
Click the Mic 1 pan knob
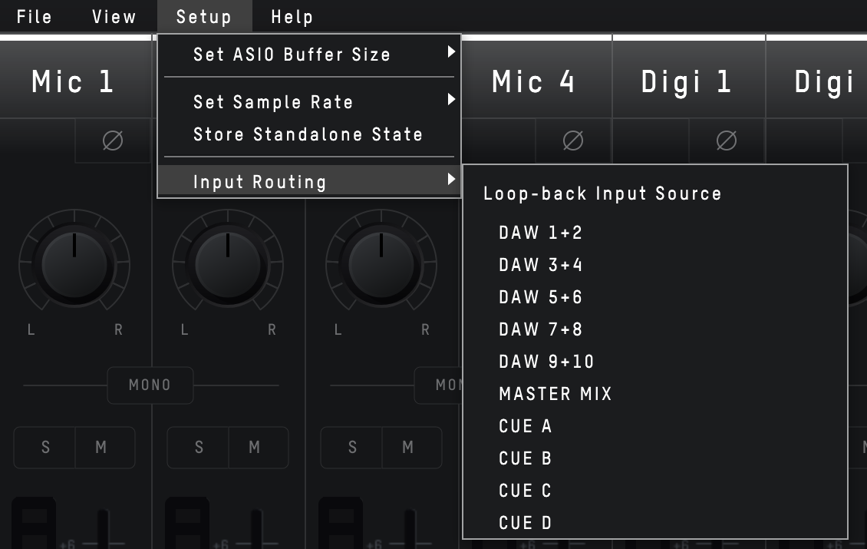click(x=74, y=265)
